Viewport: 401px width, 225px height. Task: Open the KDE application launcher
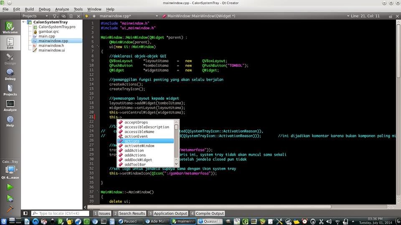[x=4, y=221]
